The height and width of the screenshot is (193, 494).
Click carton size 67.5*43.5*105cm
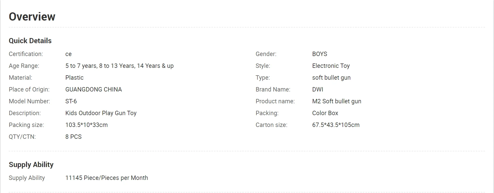pyautogui.click(x=336, y=125)
